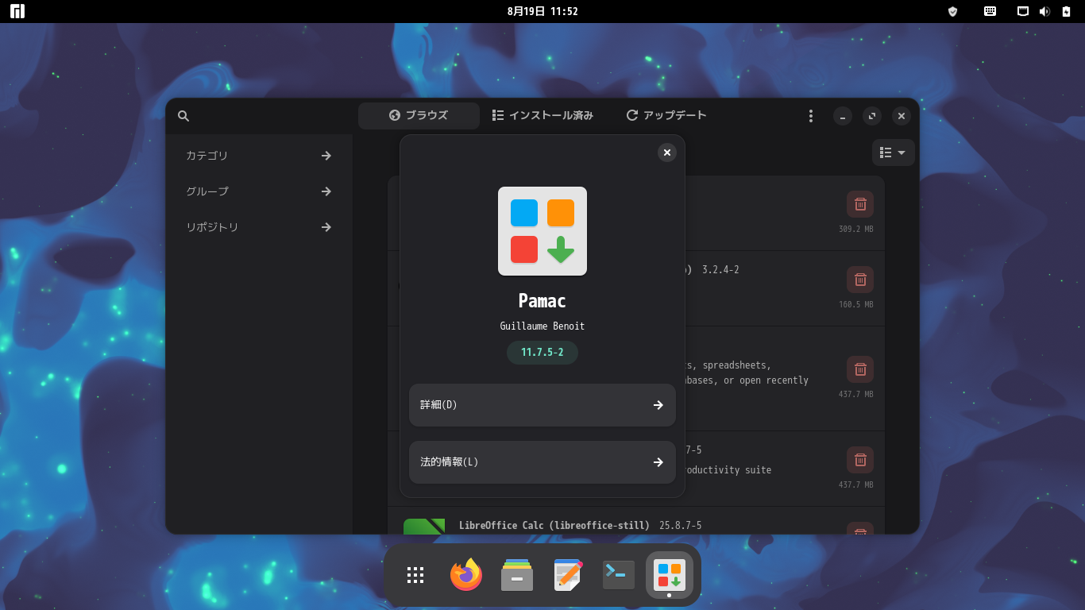Open the インストール済み tab

(542, 115)
